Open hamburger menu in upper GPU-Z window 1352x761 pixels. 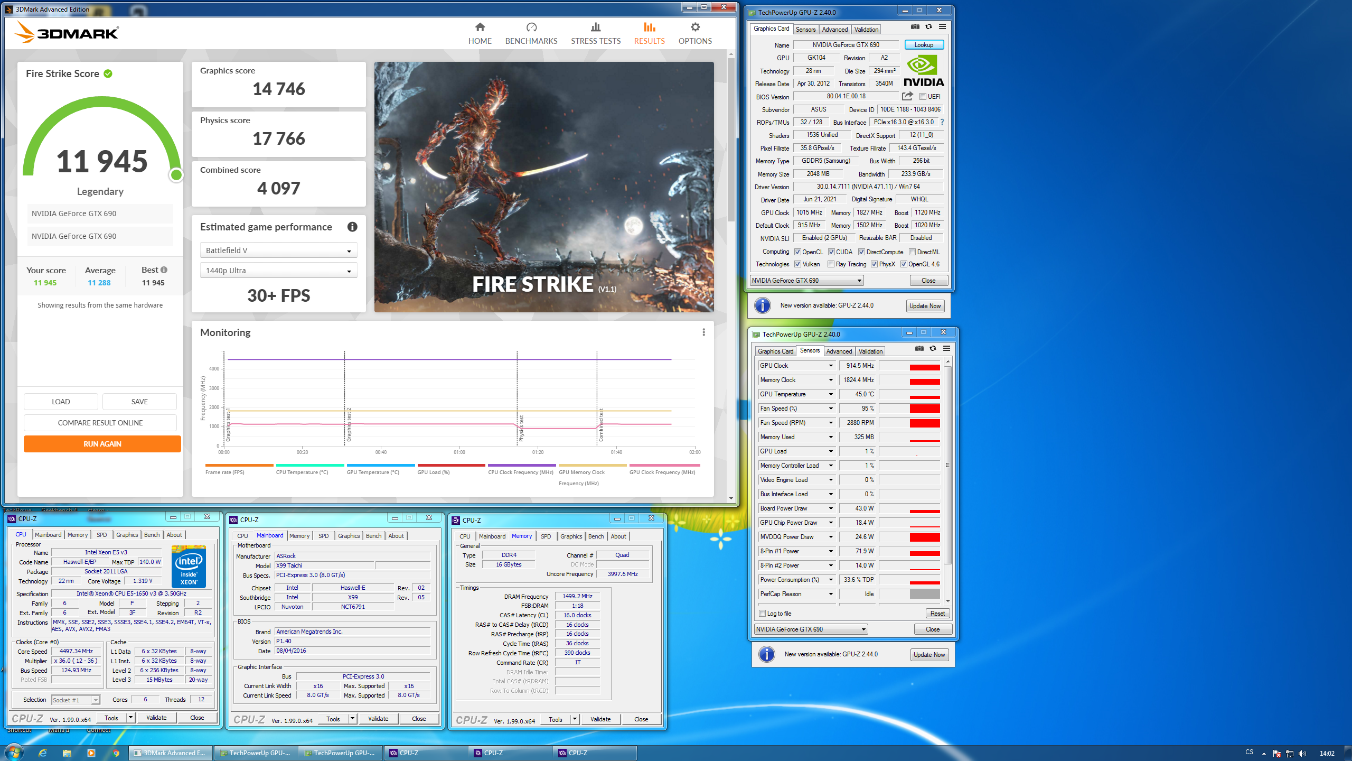tap(942, 26)
